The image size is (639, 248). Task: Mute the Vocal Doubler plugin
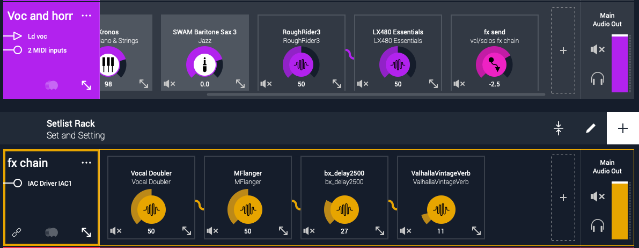116,231
